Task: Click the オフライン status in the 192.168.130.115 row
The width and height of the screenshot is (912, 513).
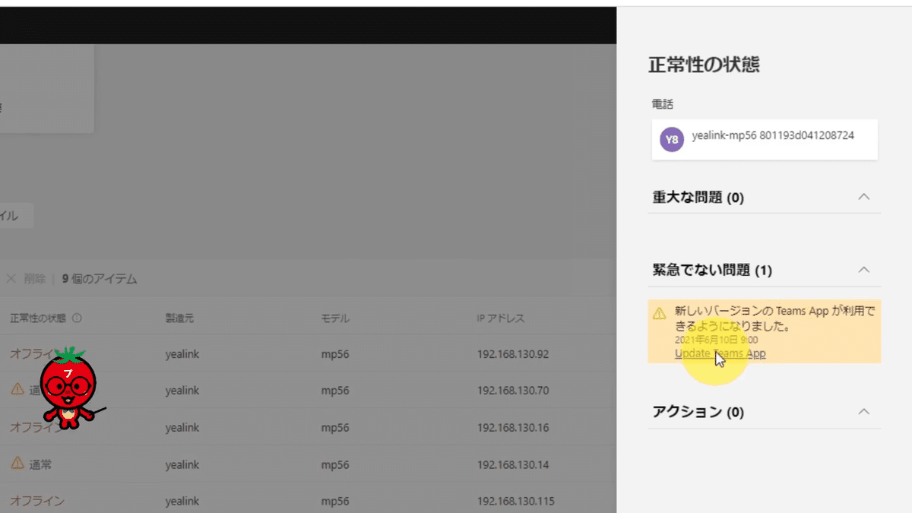Action: (x=37, y=501)
